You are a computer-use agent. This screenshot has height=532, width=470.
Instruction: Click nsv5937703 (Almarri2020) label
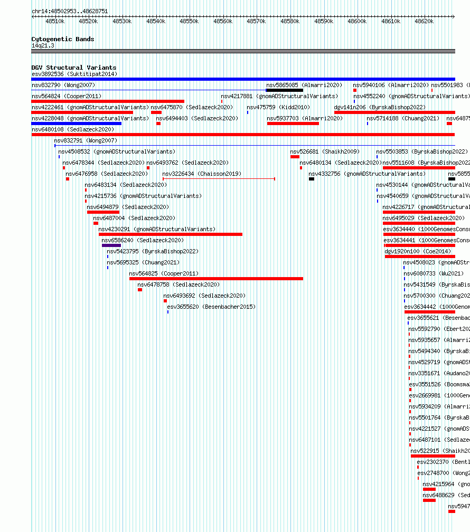point(305,118)
